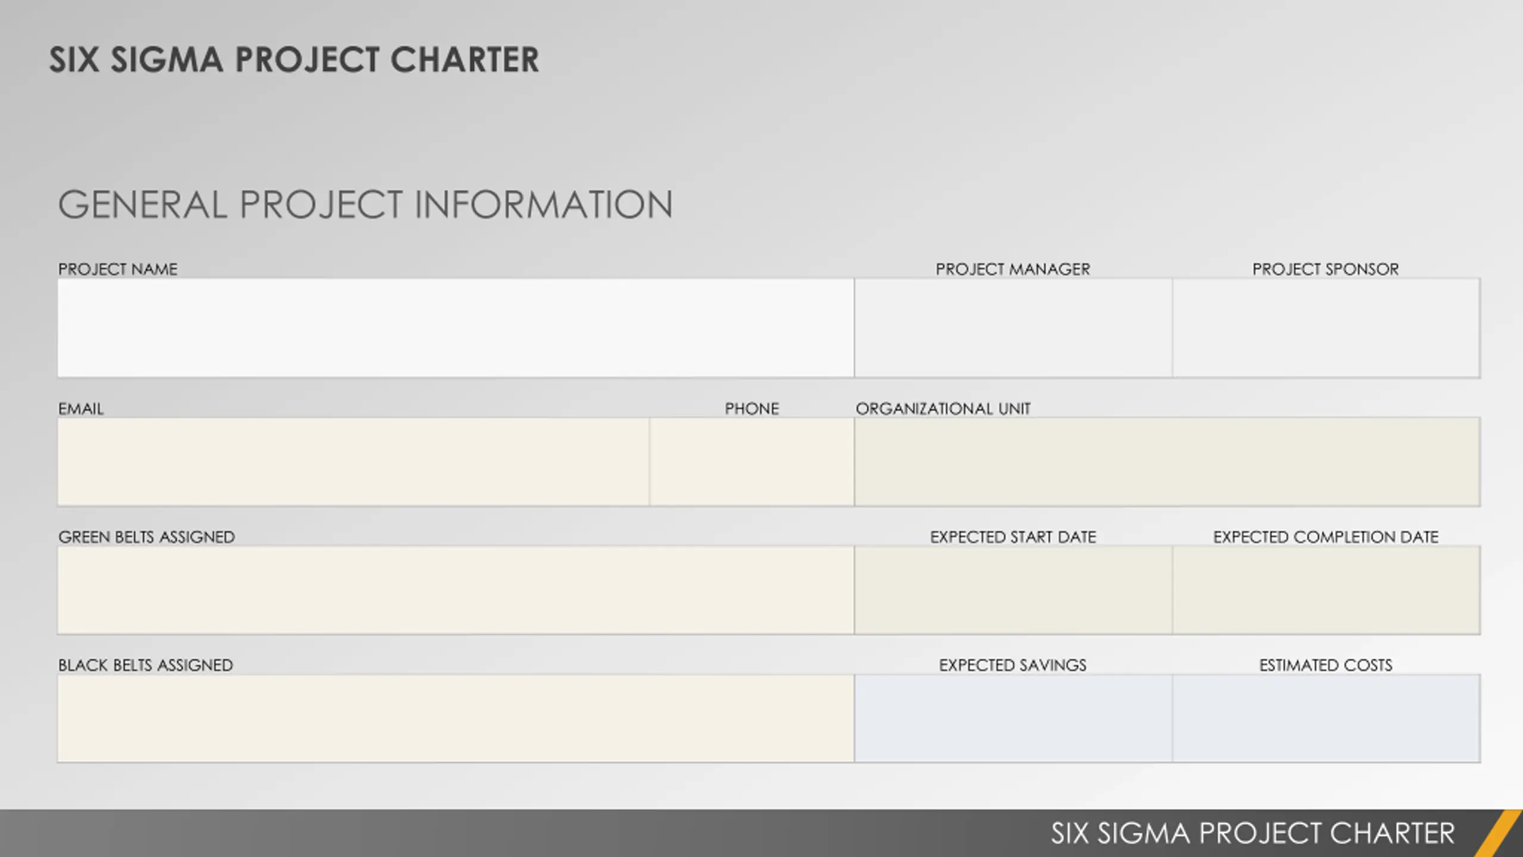The width and height of the screenshot is (1523, 857).
Task: Select the Project Manager field
Action: (x=1013, y=327)
